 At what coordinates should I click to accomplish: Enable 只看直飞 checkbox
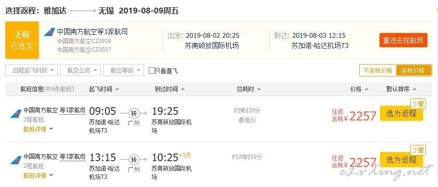pyautogui.click(x=152, y=71)
